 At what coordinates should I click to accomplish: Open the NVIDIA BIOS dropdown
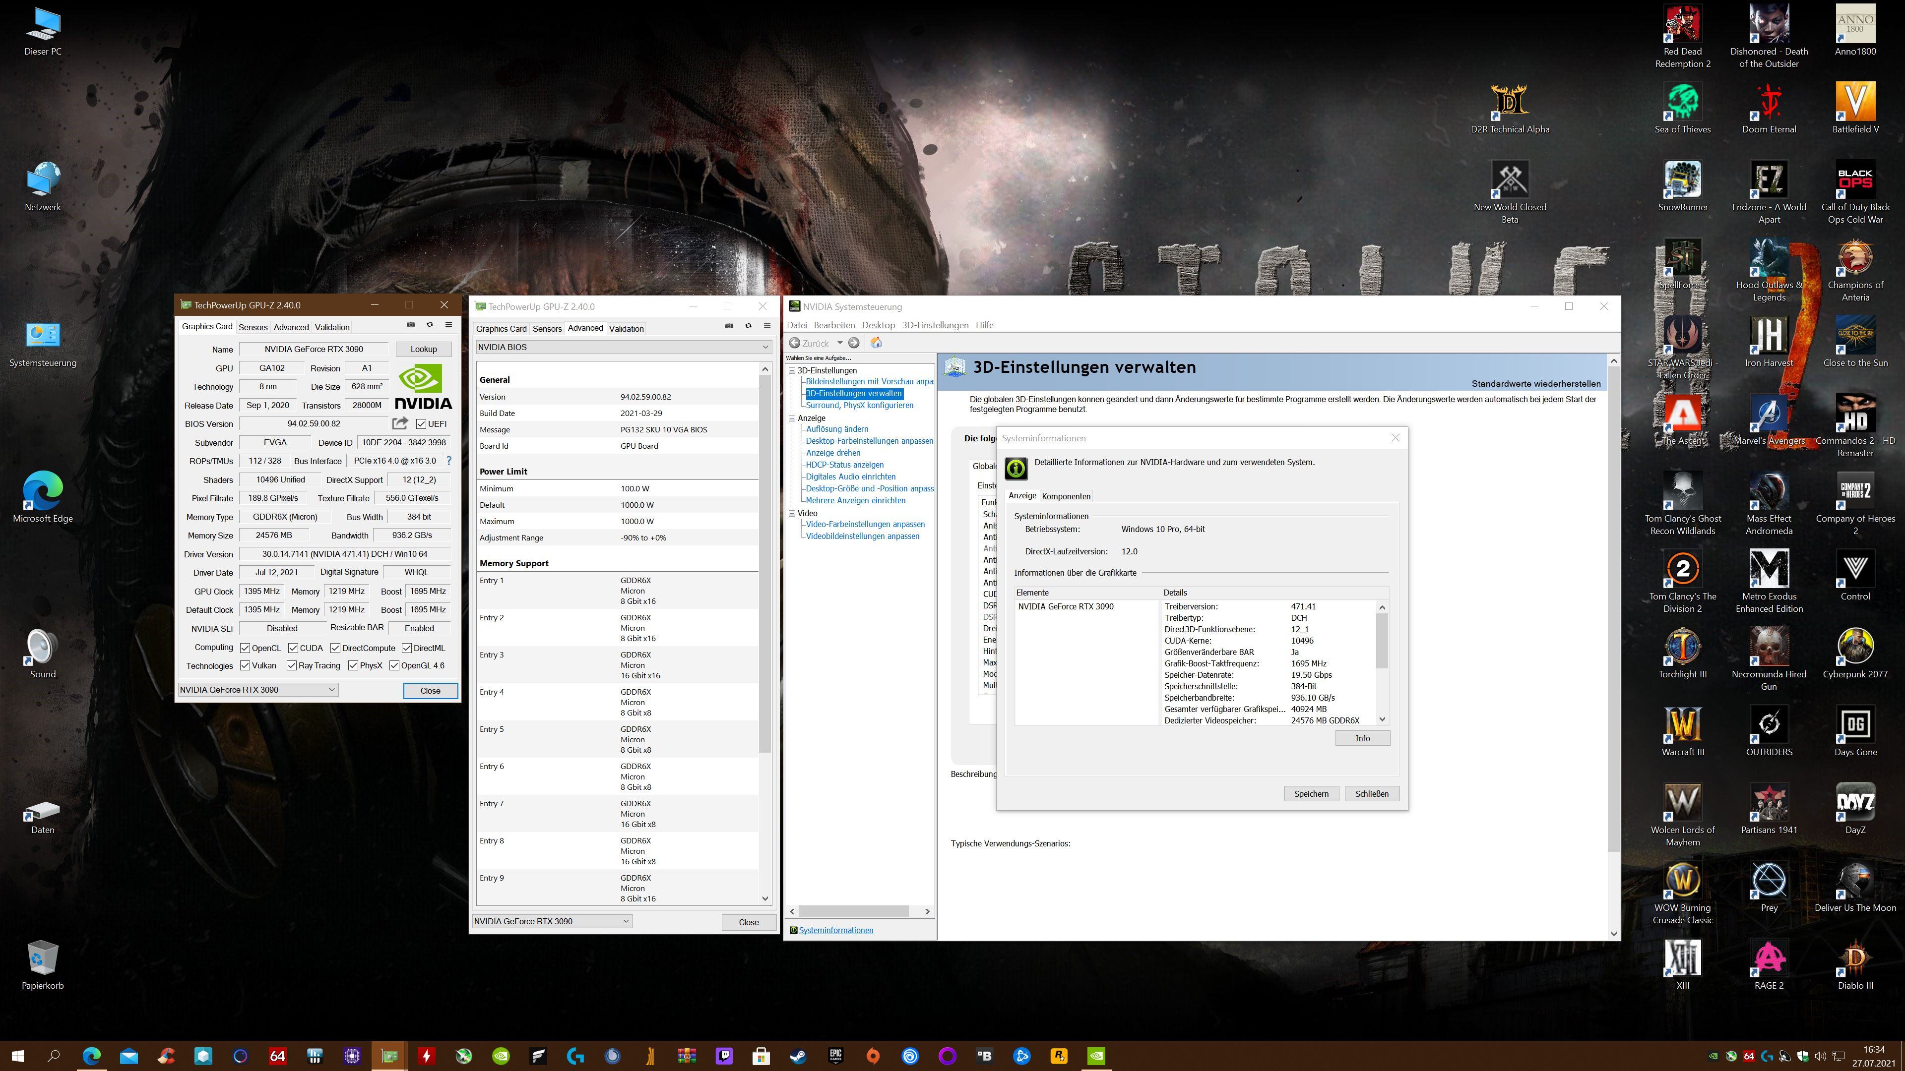pos(624,347)
